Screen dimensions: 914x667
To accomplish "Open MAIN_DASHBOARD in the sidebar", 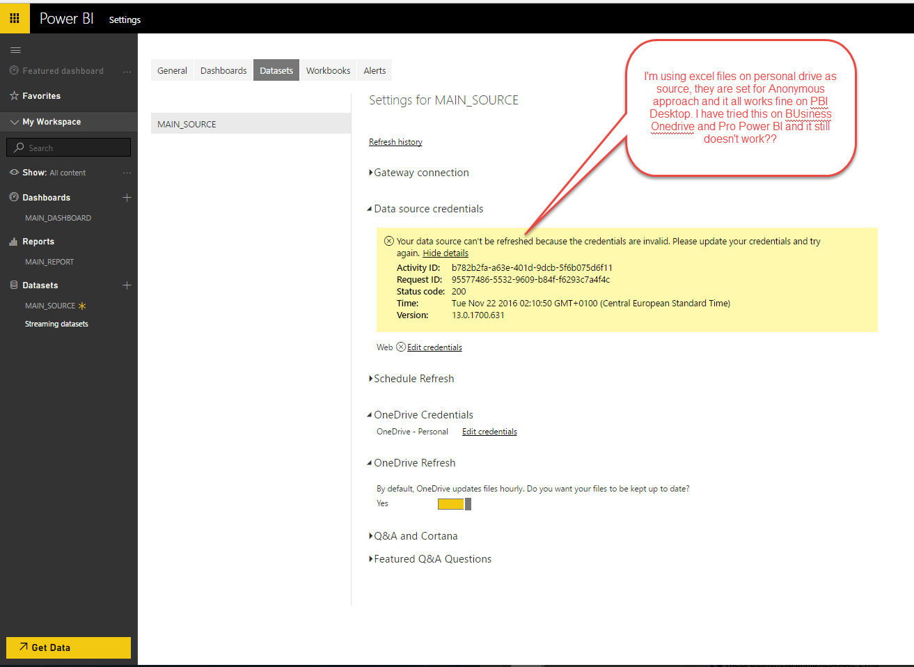I will (x=58, y=218).
